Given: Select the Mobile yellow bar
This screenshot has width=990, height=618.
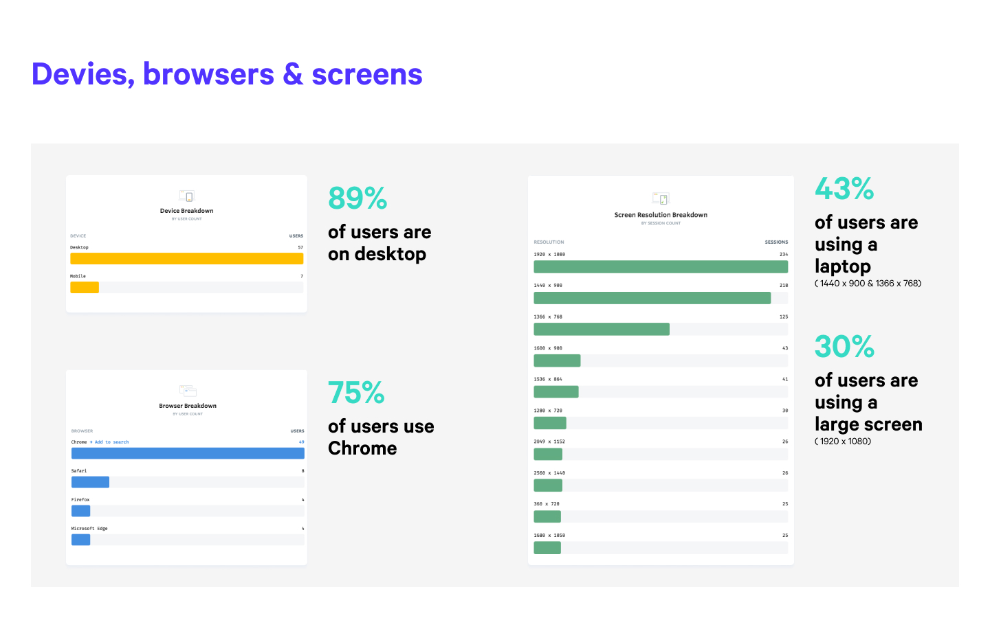Looking at the screenshot, I should click(x=85, y=287).
